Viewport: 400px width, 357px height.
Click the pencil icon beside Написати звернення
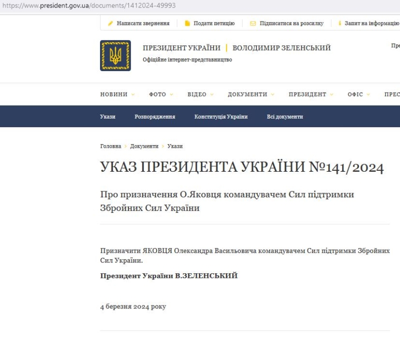click(110, 24)
